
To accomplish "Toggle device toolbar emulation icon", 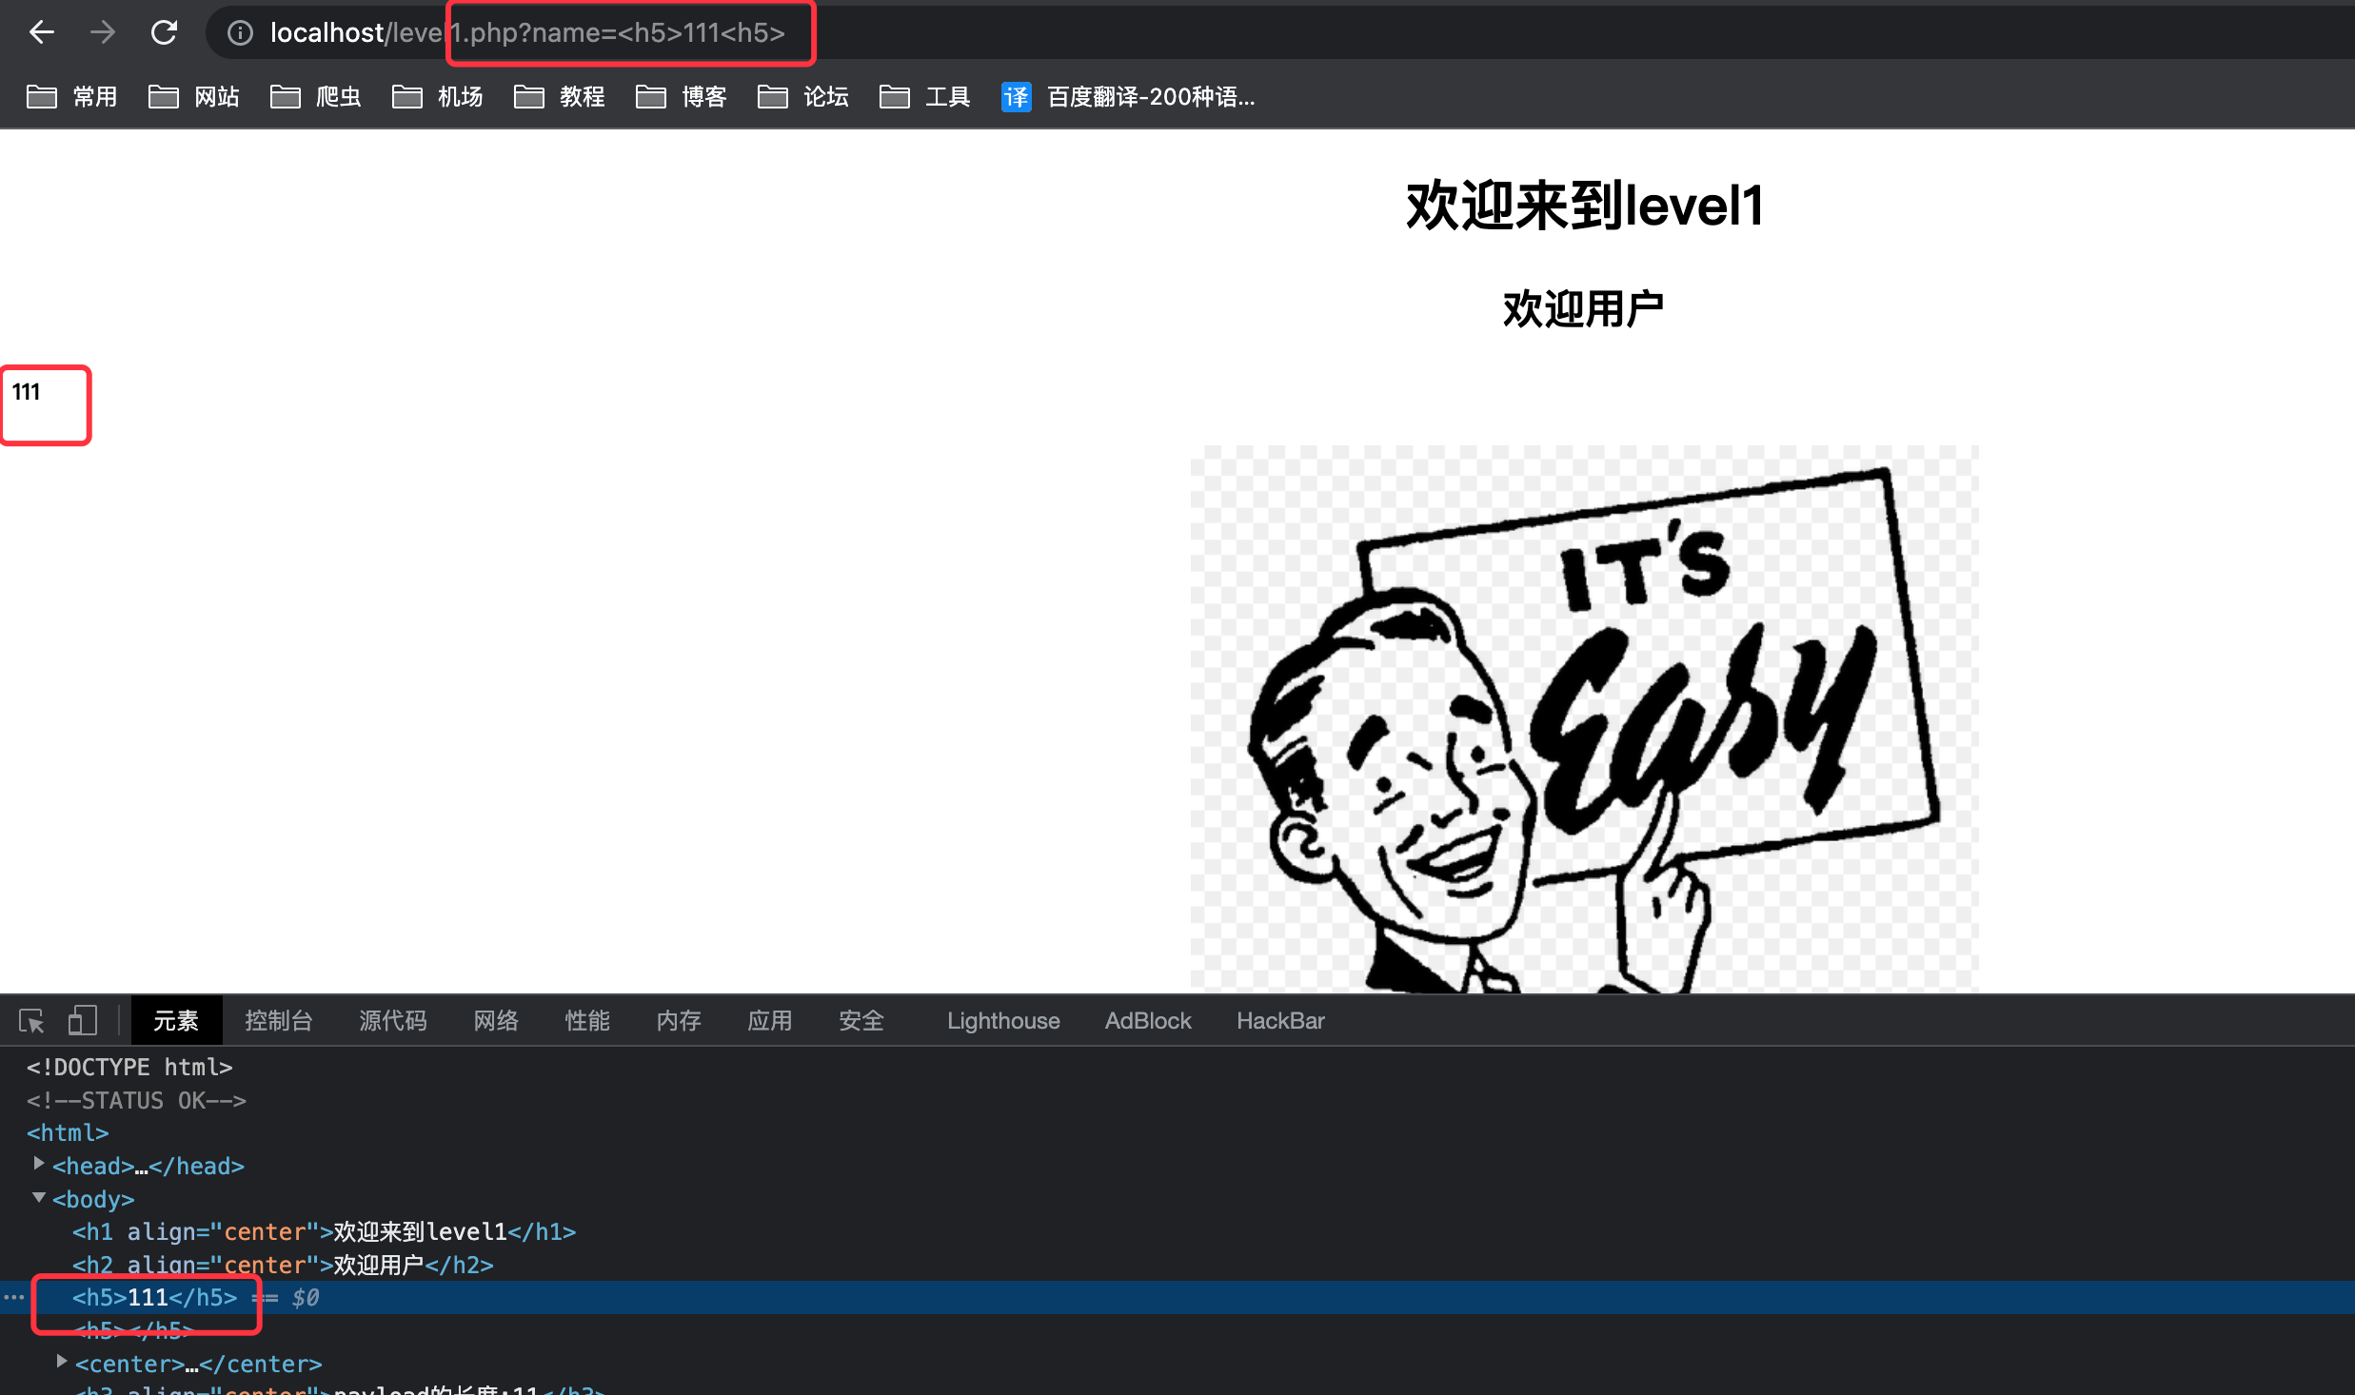I will (x=82, y=1021).
